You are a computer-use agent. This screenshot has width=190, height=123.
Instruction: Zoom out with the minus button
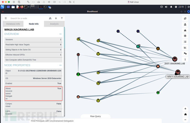point(185,120)
